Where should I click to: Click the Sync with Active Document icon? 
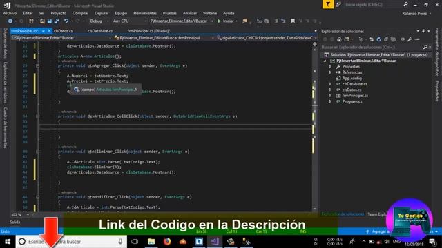372,39
